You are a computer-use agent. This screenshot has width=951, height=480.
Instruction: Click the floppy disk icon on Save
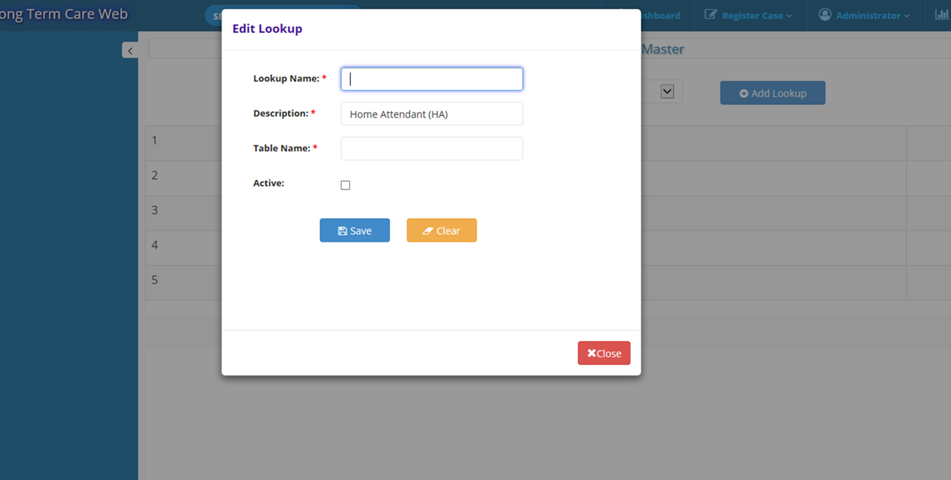342,231
